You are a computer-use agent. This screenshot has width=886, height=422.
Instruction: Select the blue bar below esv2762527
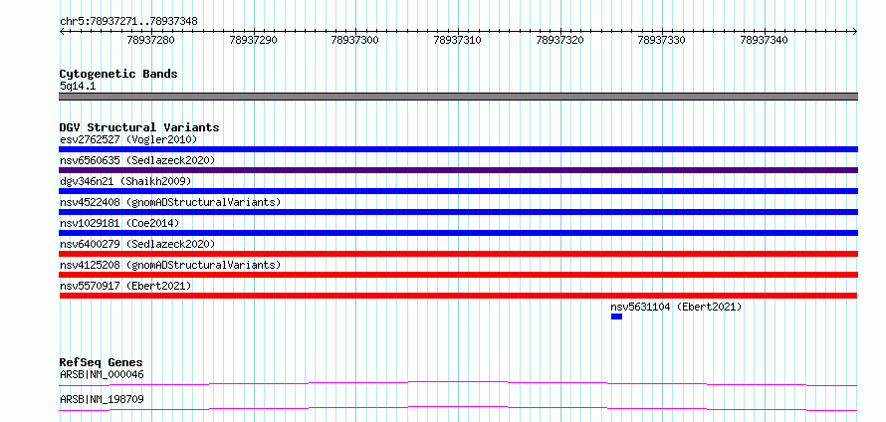(x=458, y=149)
